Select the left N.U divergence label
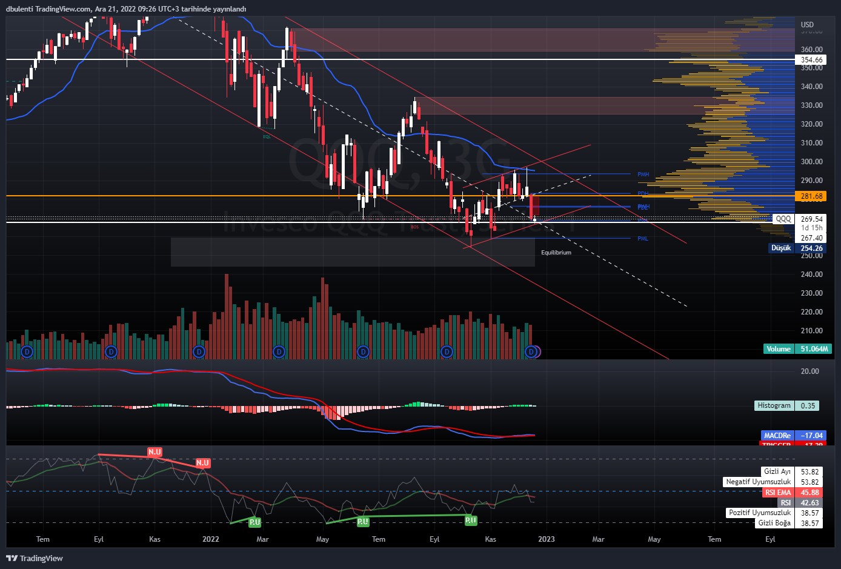The height and width of the screenshot is (569, 841). 155,452
